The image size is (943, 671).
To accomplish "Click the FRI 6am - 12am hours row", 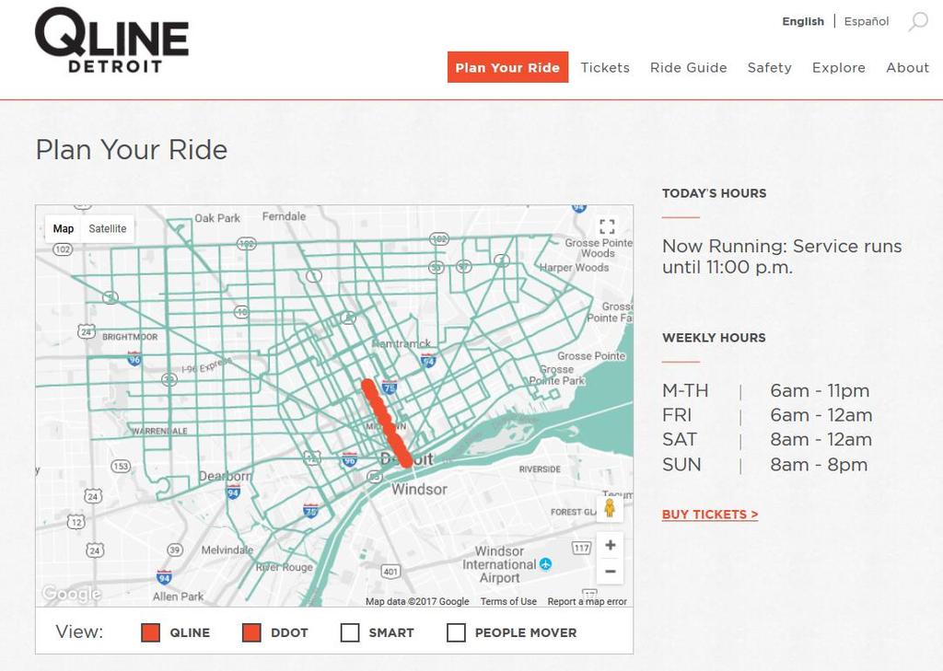I will click(767, 415).
